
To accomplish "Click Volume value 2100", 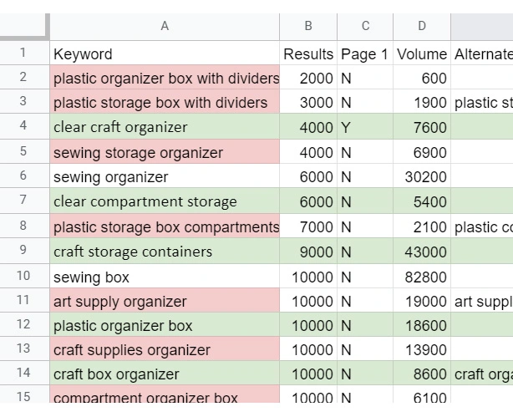I will (422, 226).
